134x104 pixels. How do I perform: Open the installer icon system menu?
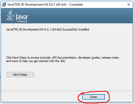click(x=4, y=5)
